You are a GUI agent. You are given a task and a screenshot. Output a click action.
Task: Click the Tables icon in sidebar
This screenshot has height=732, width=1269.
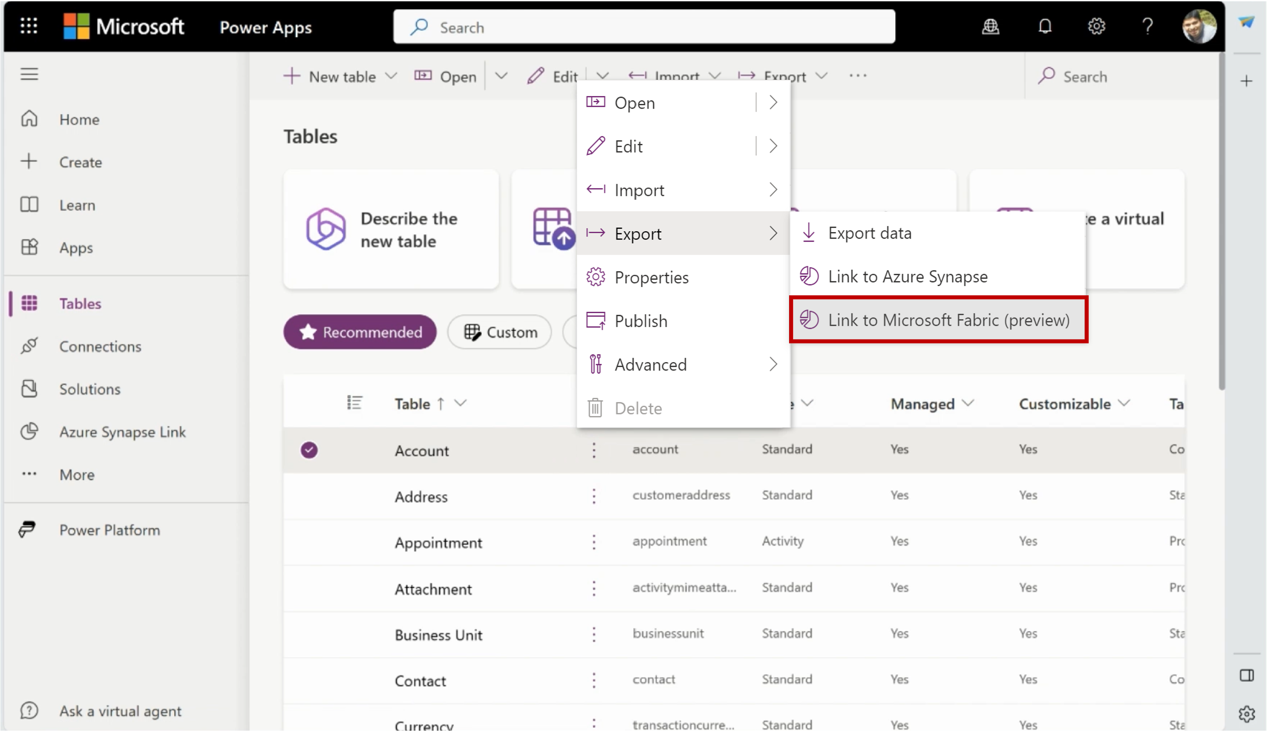30,303
